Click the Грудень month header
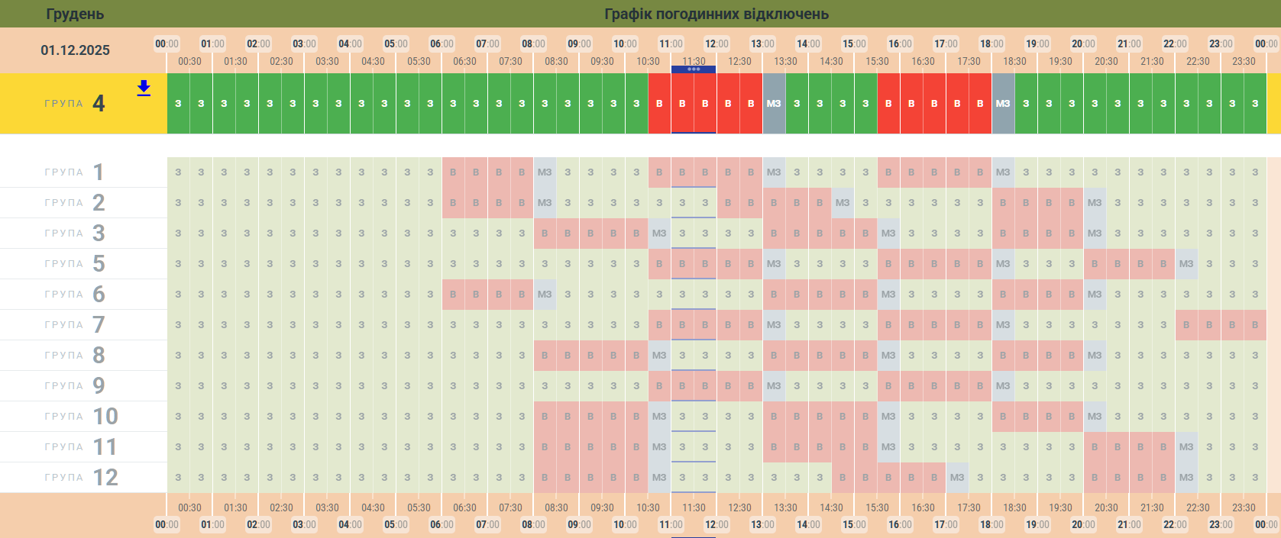The image size is (1281, 538). tap(75, 14)
